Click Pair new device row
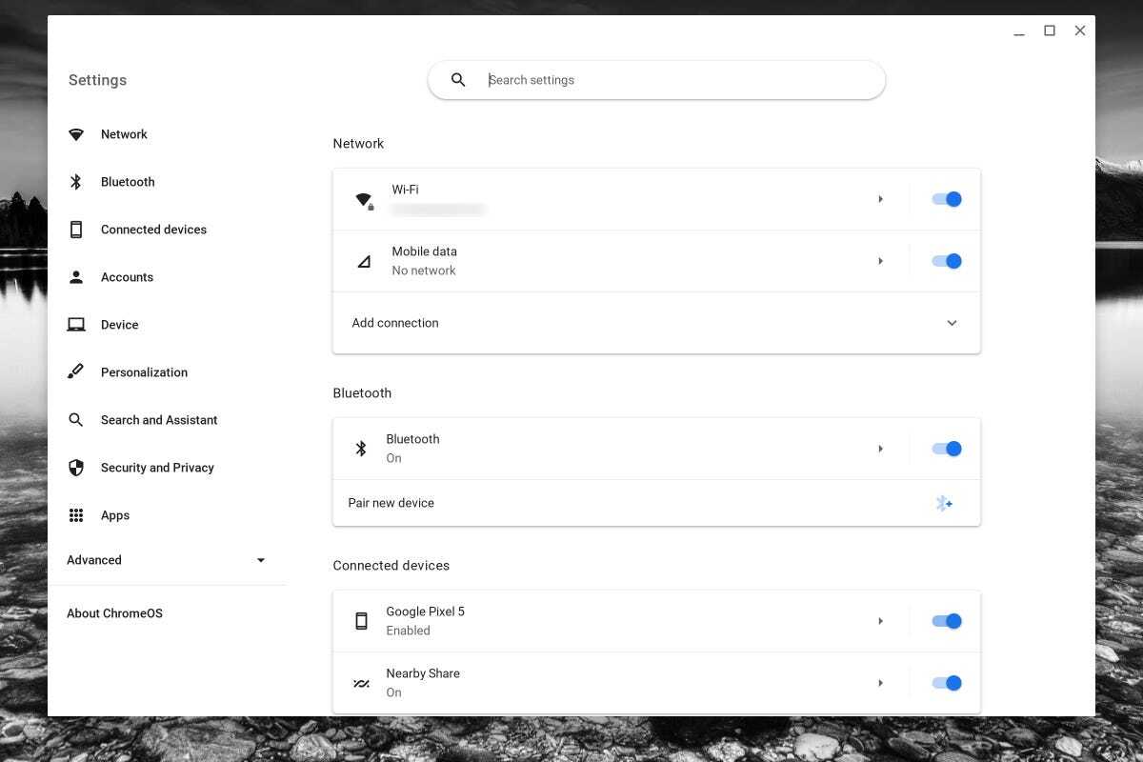Screen dimensions: 1143x762 coord(656,503)
